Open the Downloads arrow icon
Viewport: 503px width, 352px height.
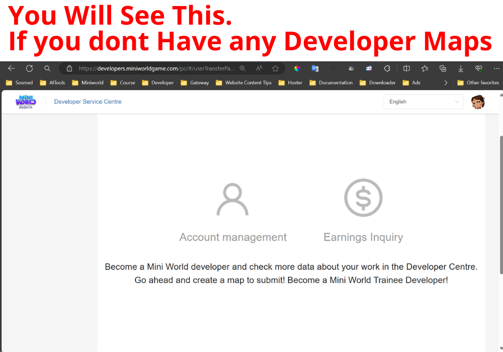pyautogui.click(x=461, y=68)
